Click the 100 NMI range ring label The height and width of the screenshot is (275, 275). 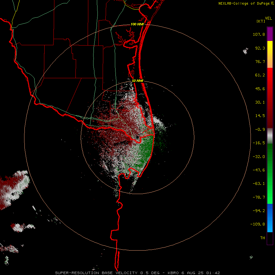[x=137, y=24]
